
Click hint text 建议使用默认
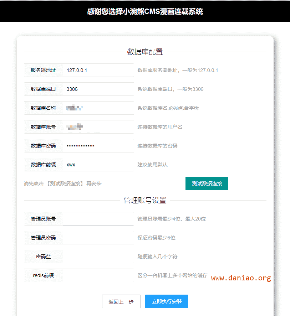[152, 165]
